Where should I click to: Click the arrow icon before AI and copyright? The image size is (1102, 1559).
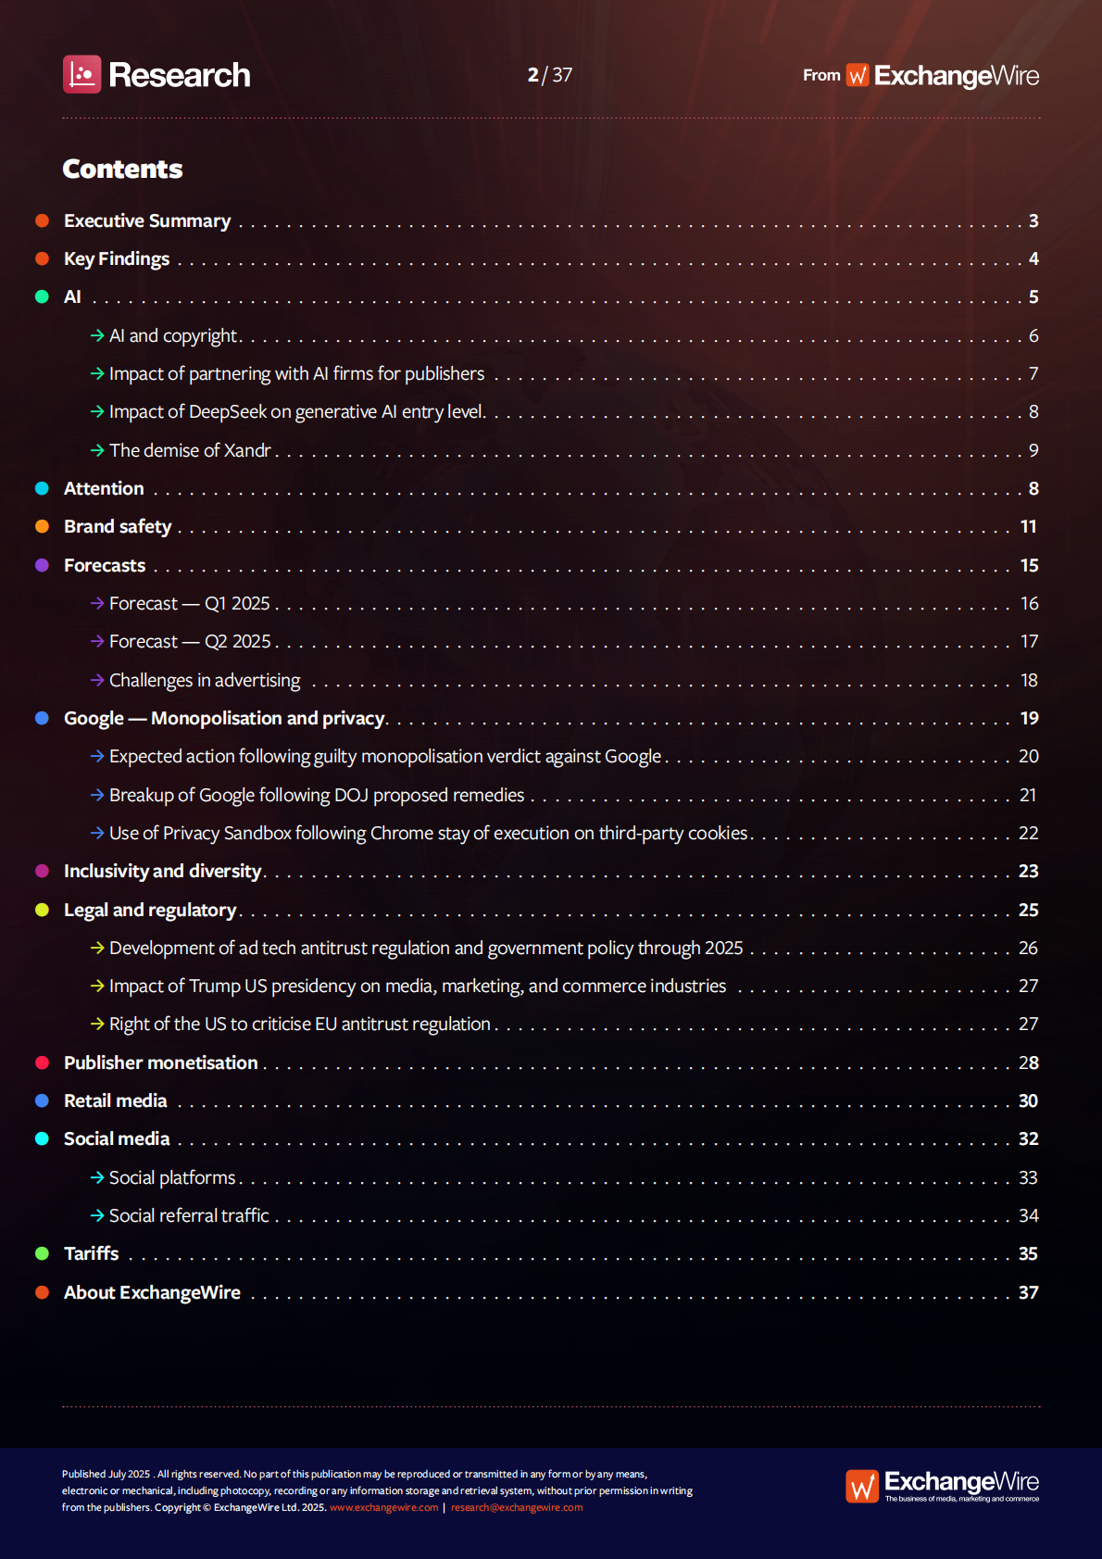point(97,335)
